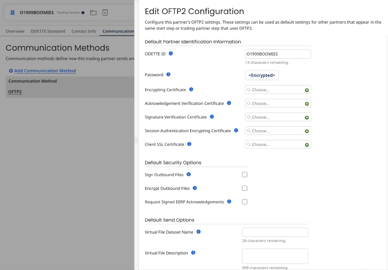Click into the ODETTE ID input field
388x270 pixels.
[x=278, y=54]
